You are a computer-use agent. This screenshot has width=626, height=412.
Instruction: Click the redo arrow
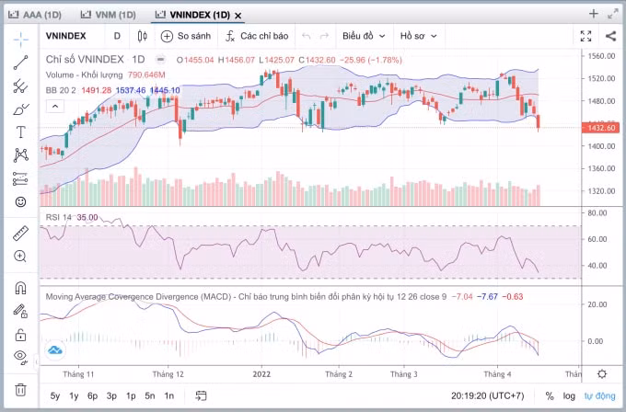click(324, 36)
